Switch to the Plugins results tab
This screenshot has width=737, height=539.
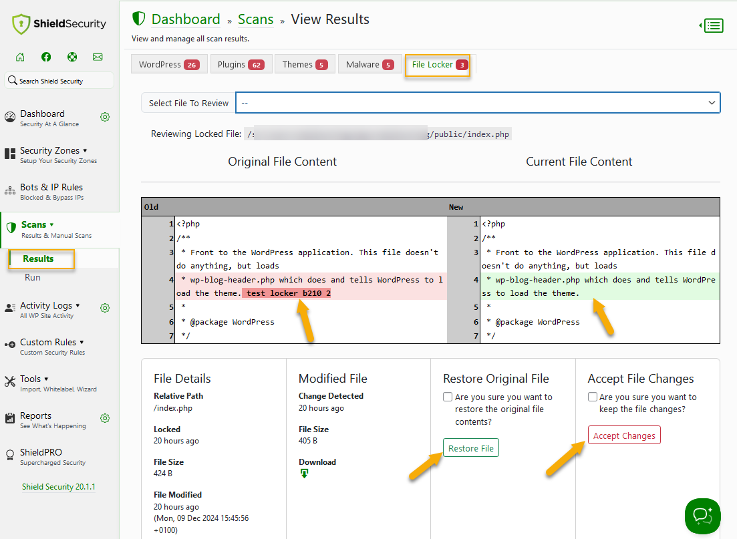pyautogui.click(x=241, y=64)
